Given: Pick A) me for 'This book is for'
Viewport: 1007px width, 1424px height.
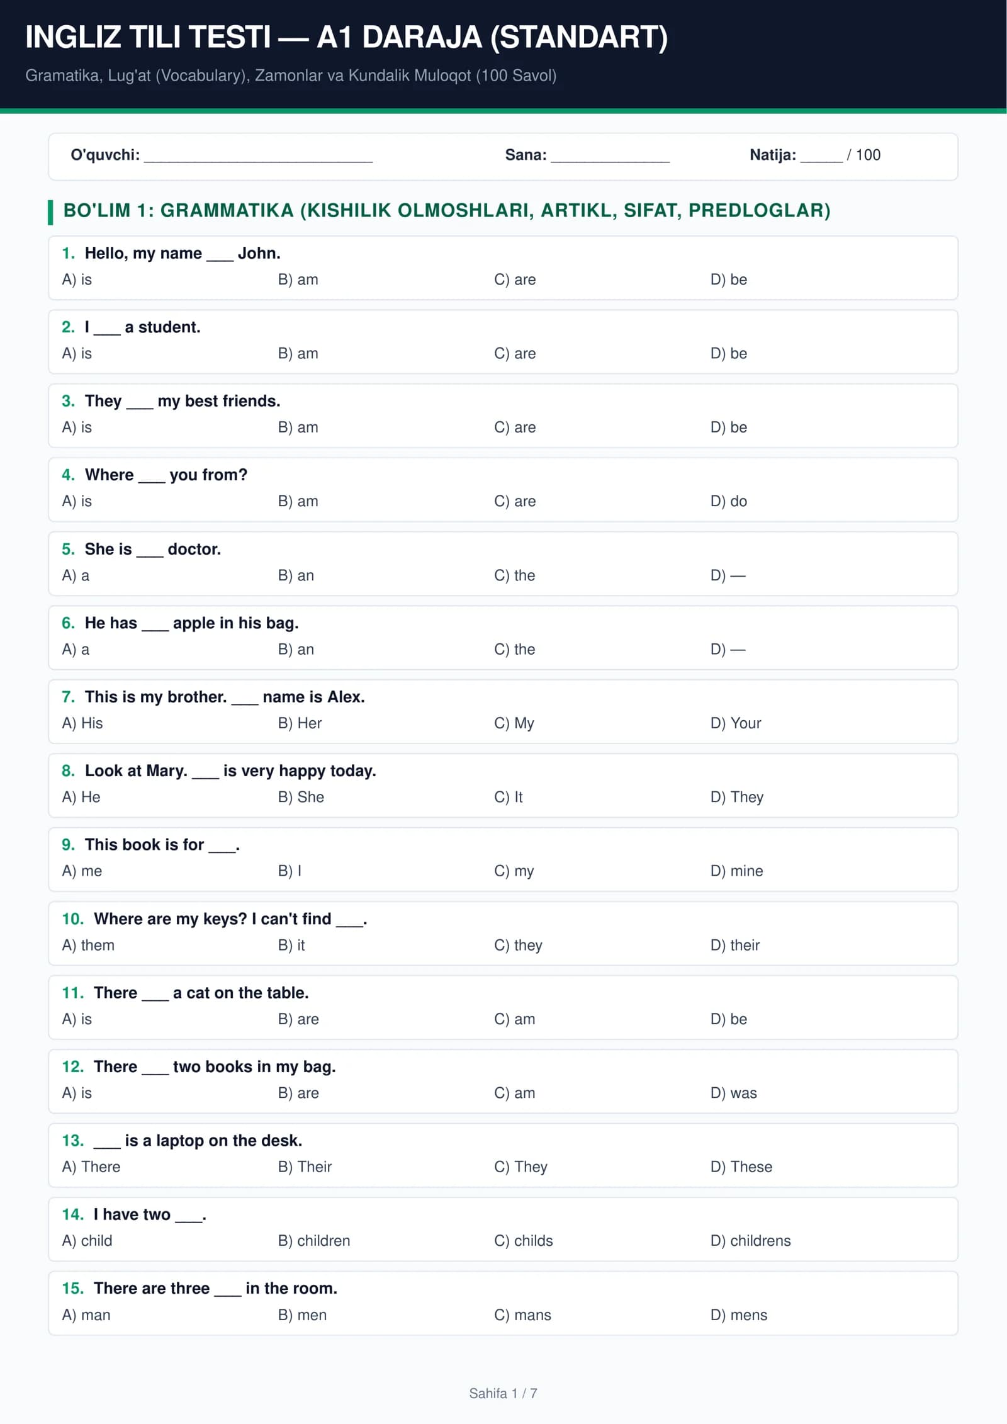Looking at the screenshot, I should pos(82,871).
